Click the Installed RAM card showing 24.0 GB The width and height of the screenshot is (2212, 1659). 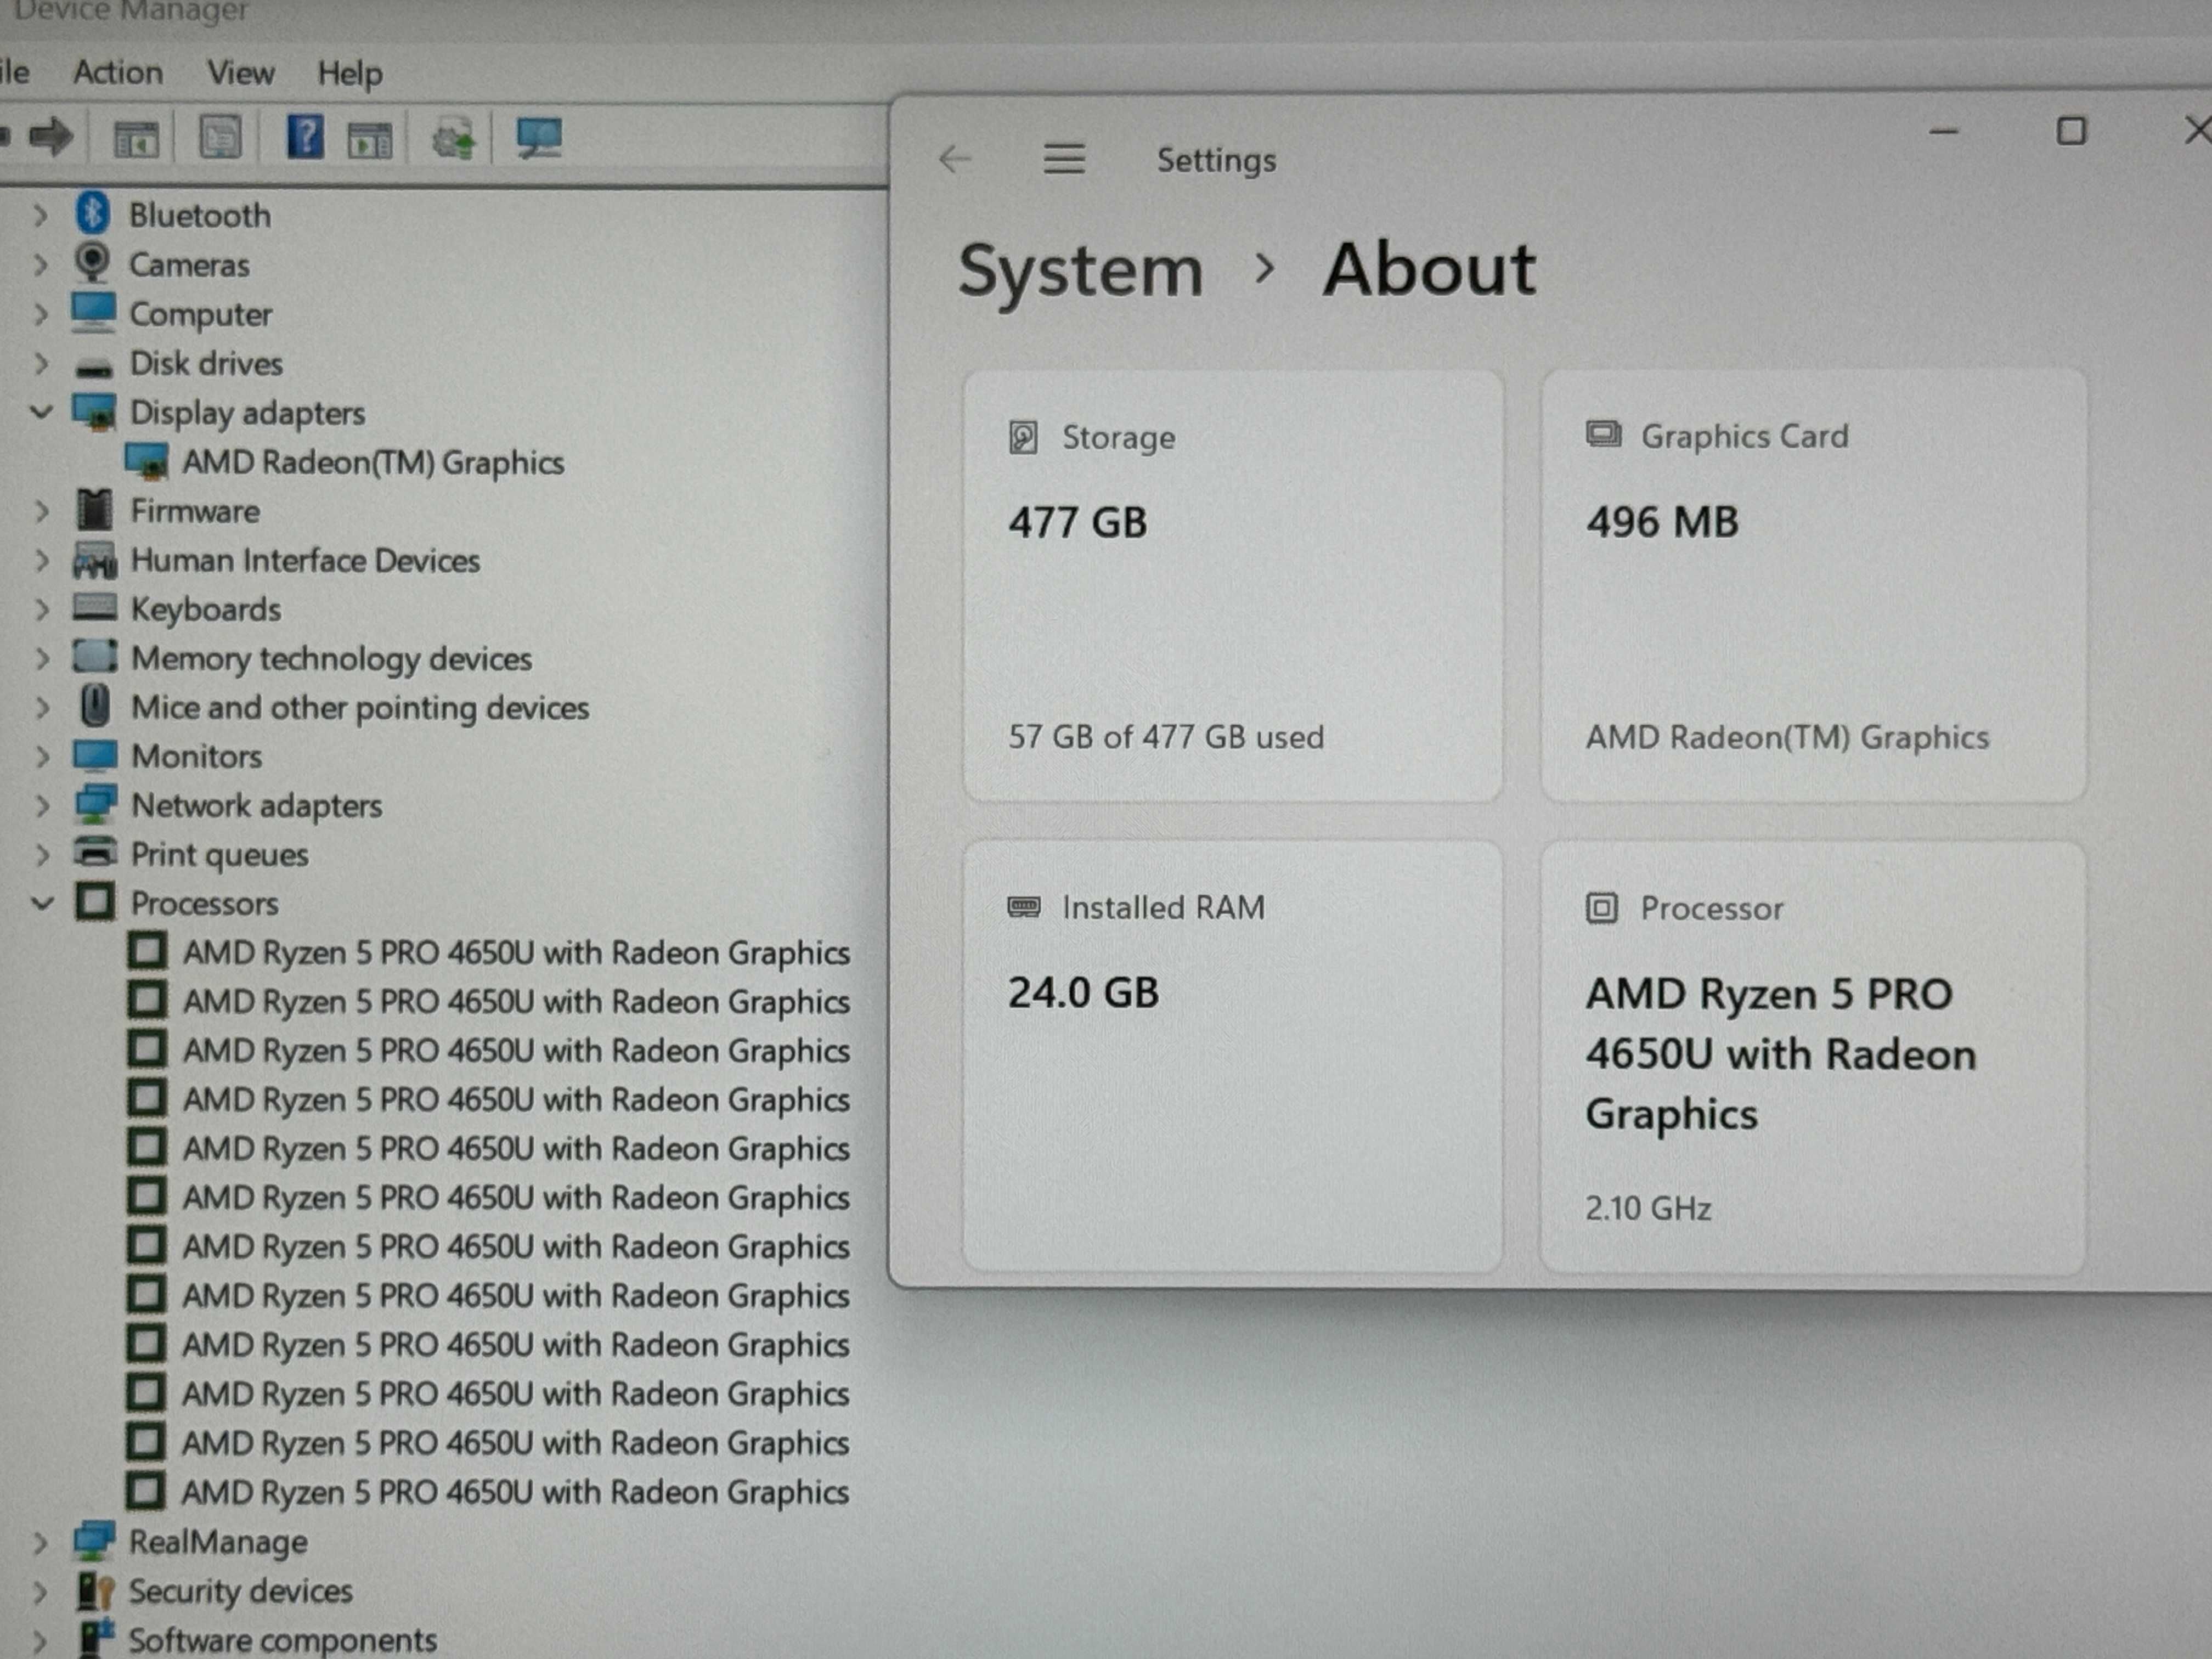[1232, 1056]
